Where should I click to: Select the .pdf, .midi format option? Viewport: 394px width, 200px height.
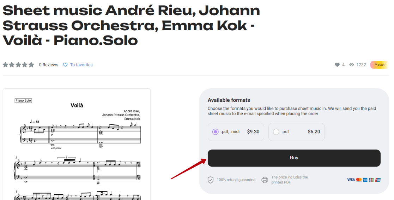pyautogui.click(x=216, y=132)
